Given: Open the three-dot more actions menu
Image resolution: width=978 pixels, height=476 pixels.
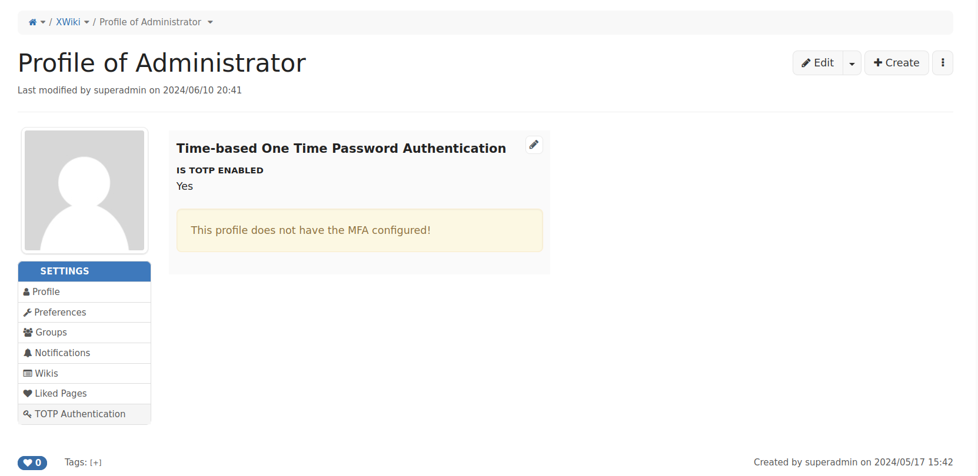Looking at the screenshot, I should click(943, 63).
